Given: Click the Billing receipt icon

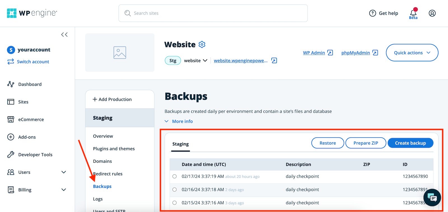Looking at the screenshot, I should point(11,190).
